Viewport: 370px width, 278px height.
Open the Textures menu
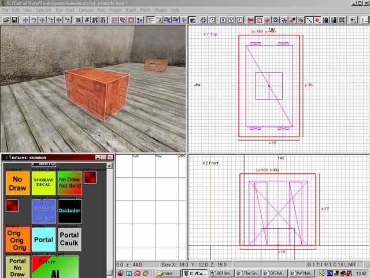point(86,10)
